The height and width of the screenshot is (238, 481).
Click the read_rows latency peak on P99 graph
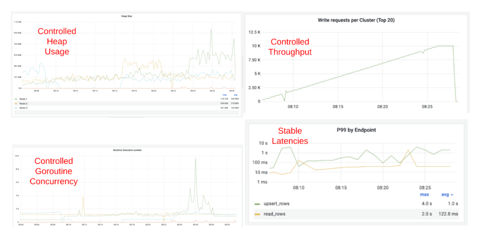pyautogui.click(x=408, y=150)
